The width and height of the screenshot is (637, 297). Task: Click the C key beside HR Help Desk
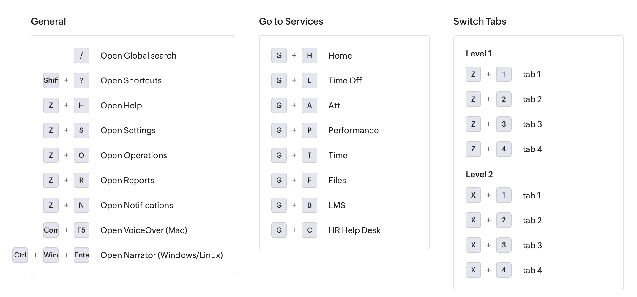pyautogui.click(x=309, y=230)
